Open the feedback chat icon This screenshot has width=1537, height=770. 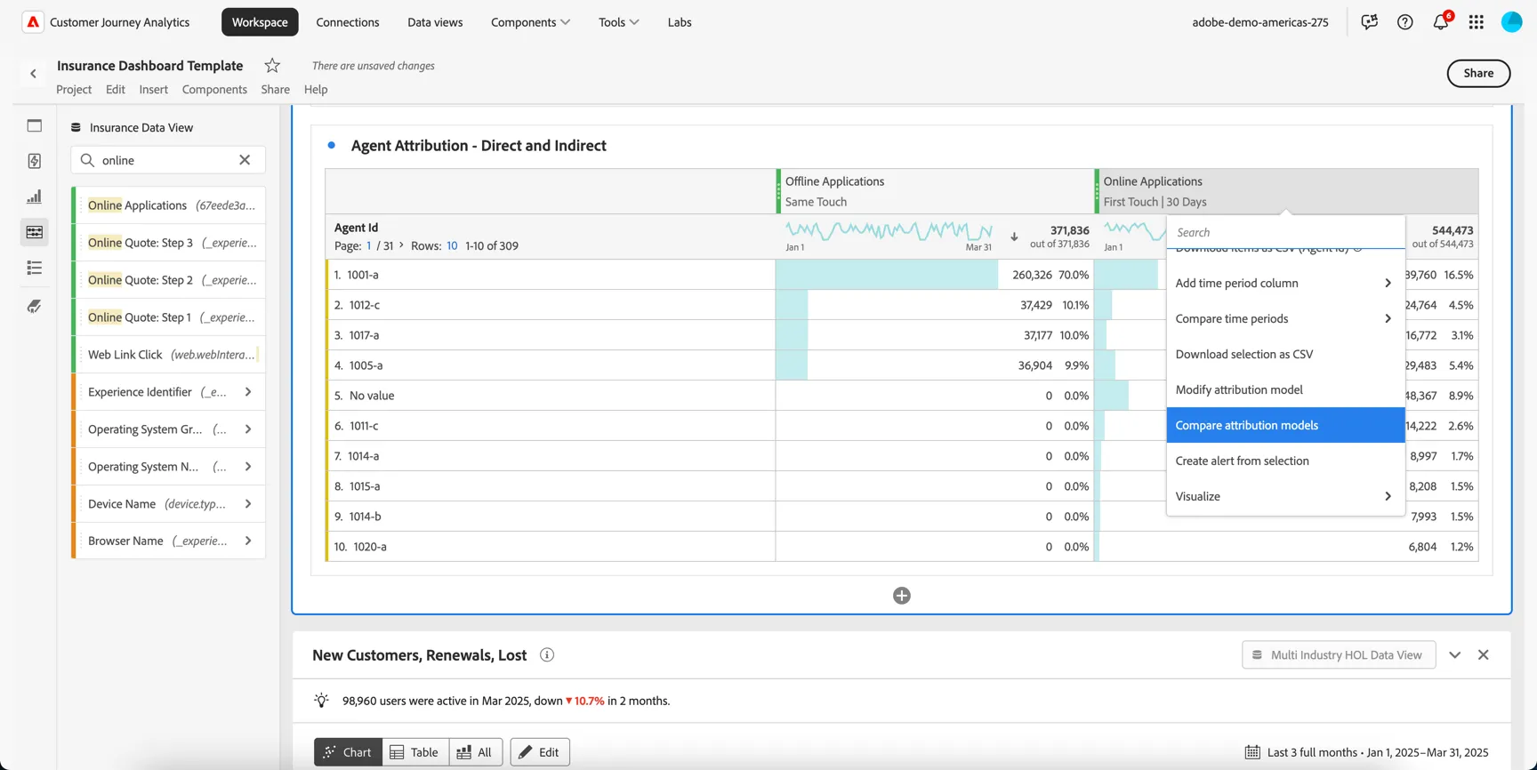[1369, 22]
